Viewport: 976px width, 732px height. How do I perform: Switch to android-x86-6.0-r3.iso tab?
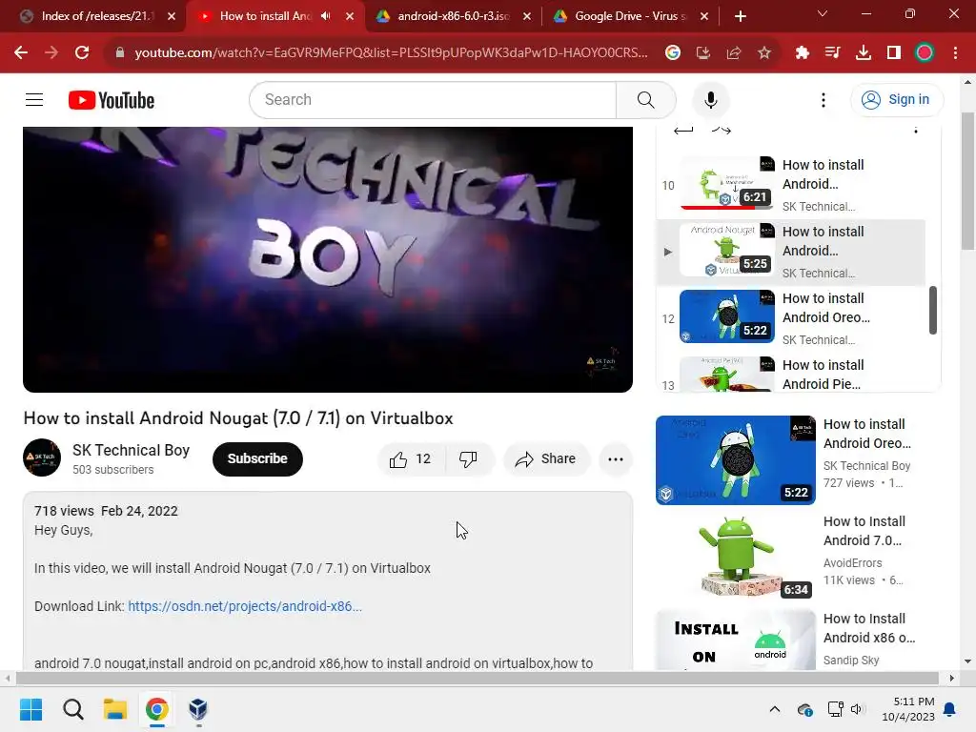454,16
